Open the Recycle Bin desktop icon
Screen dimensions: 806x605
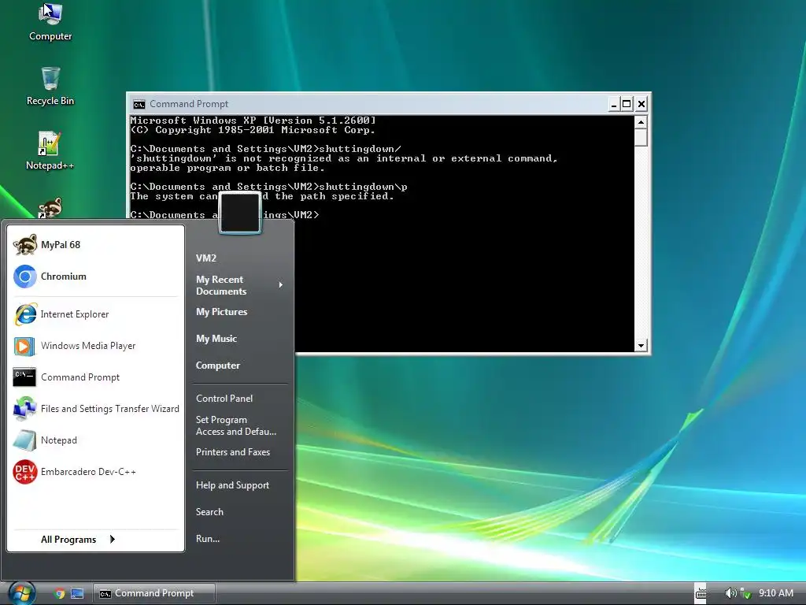coord(50,87)
